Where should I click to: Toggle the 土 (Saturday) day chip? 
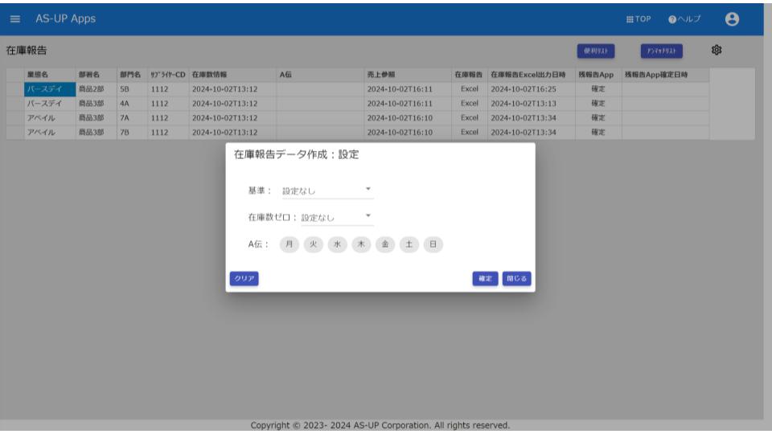click(x=410, y=245)
